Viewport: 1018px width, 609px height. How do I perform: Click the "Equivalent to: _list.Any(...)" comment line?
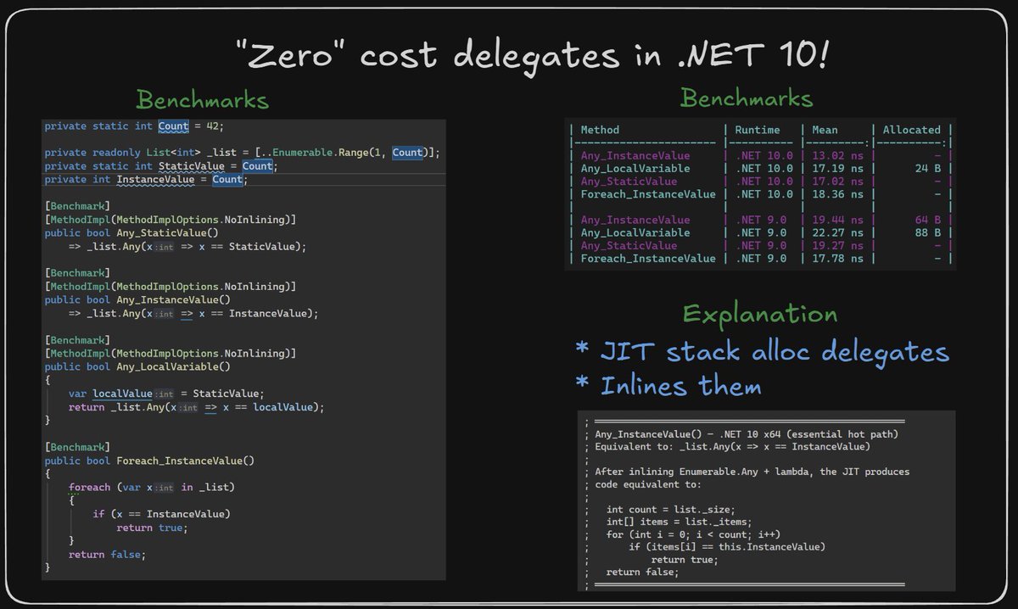tap(732, 447)
